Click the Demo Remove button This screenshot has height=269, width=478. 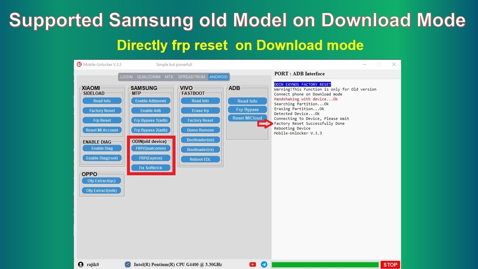click(x=201, y=130)
